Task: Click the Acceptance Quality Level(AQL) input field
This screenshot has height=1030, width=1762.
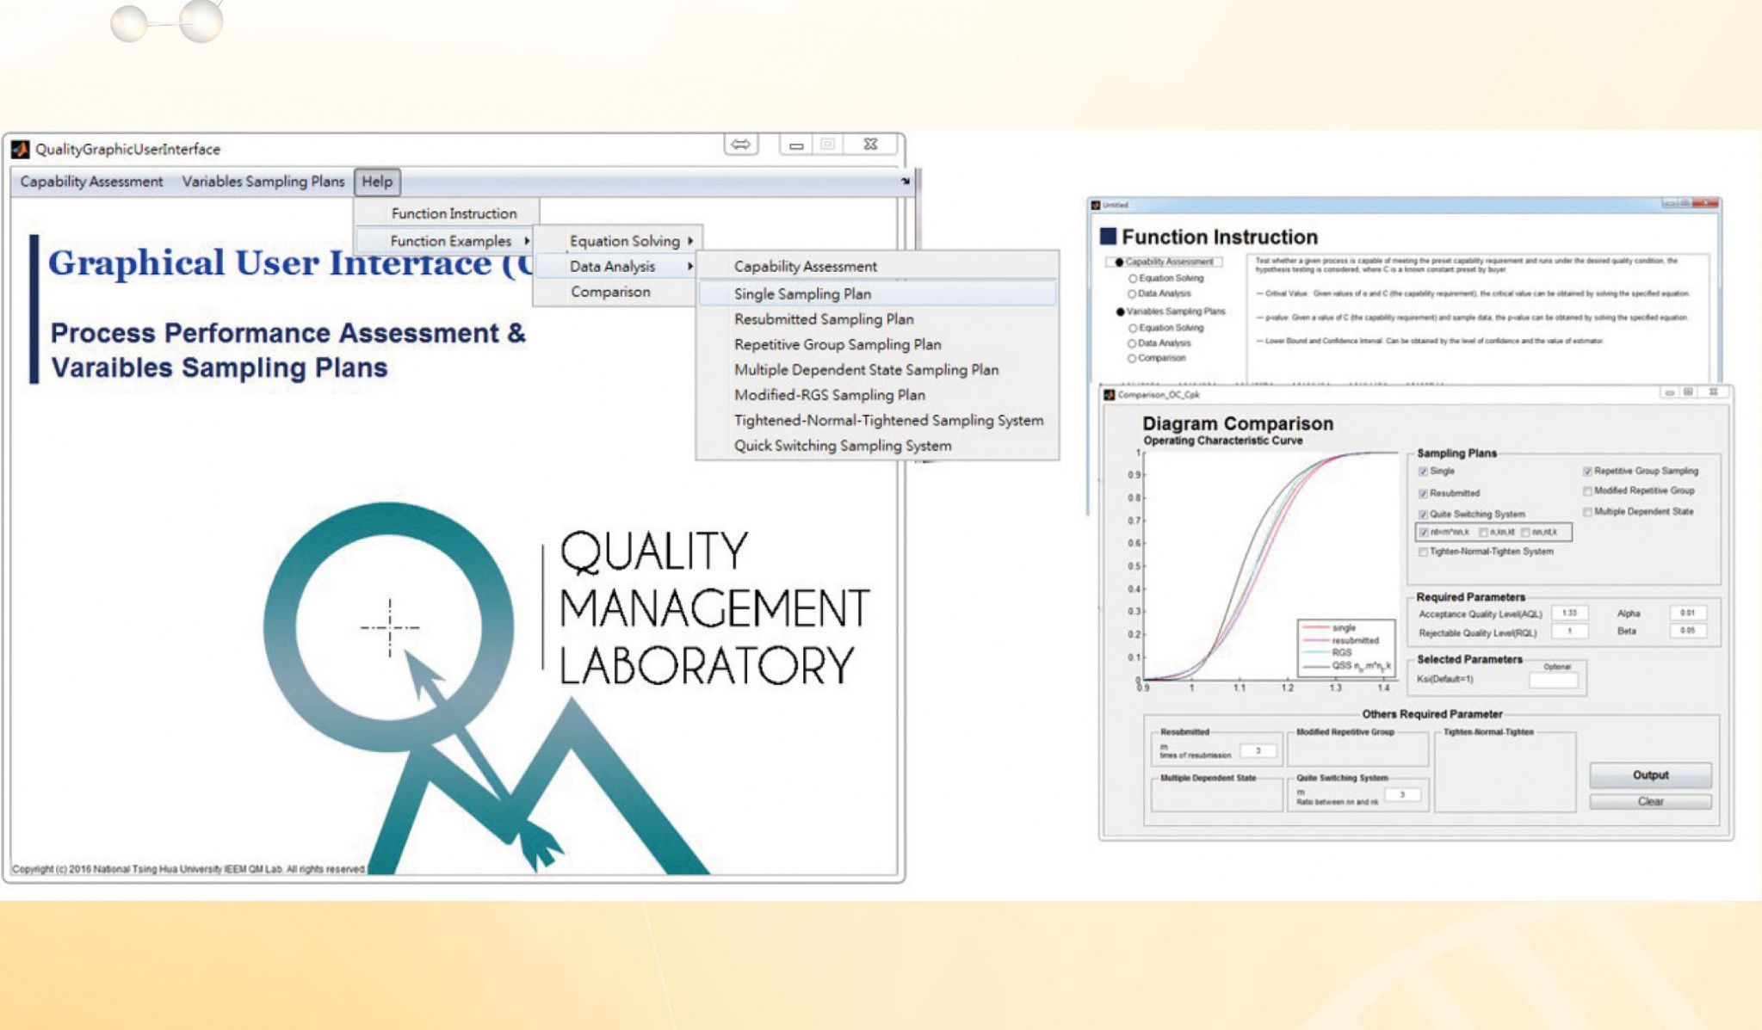Action: 1568,614
